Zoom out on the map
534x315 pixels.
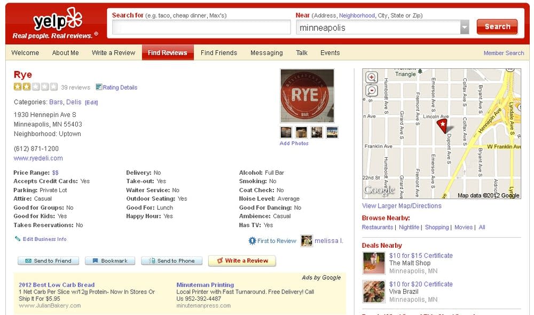[x=372, y=91]
